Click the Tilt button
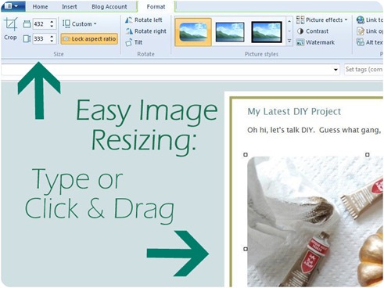384x288 pixels. tap(134, 42)
